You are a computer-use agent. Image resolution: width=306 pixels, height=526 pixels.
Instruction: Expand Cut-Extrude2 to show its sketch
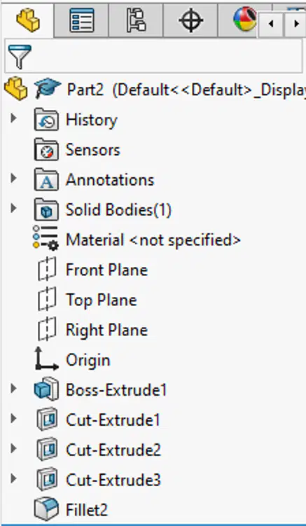(13, 448)
